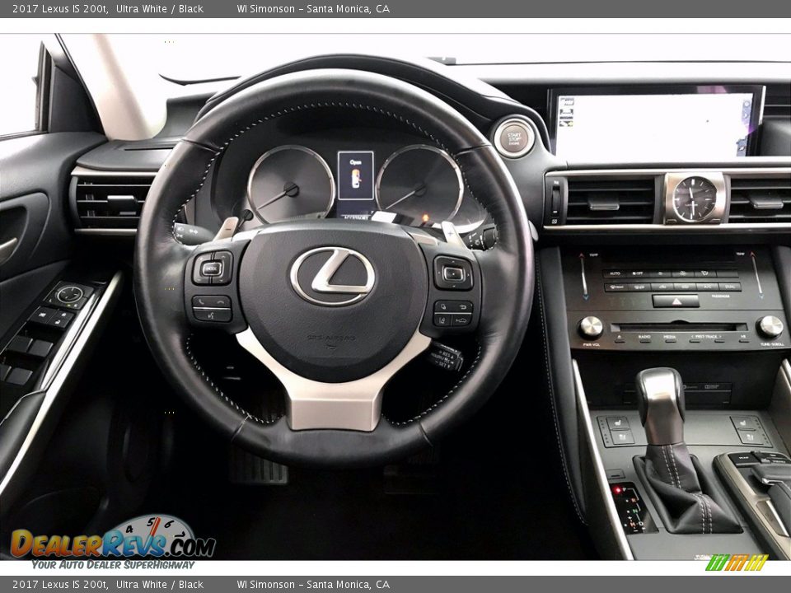The width and height of the screenshot is (791, 593).
Task: Adjust the driver temperature touch slider
Action: [583, 277]
